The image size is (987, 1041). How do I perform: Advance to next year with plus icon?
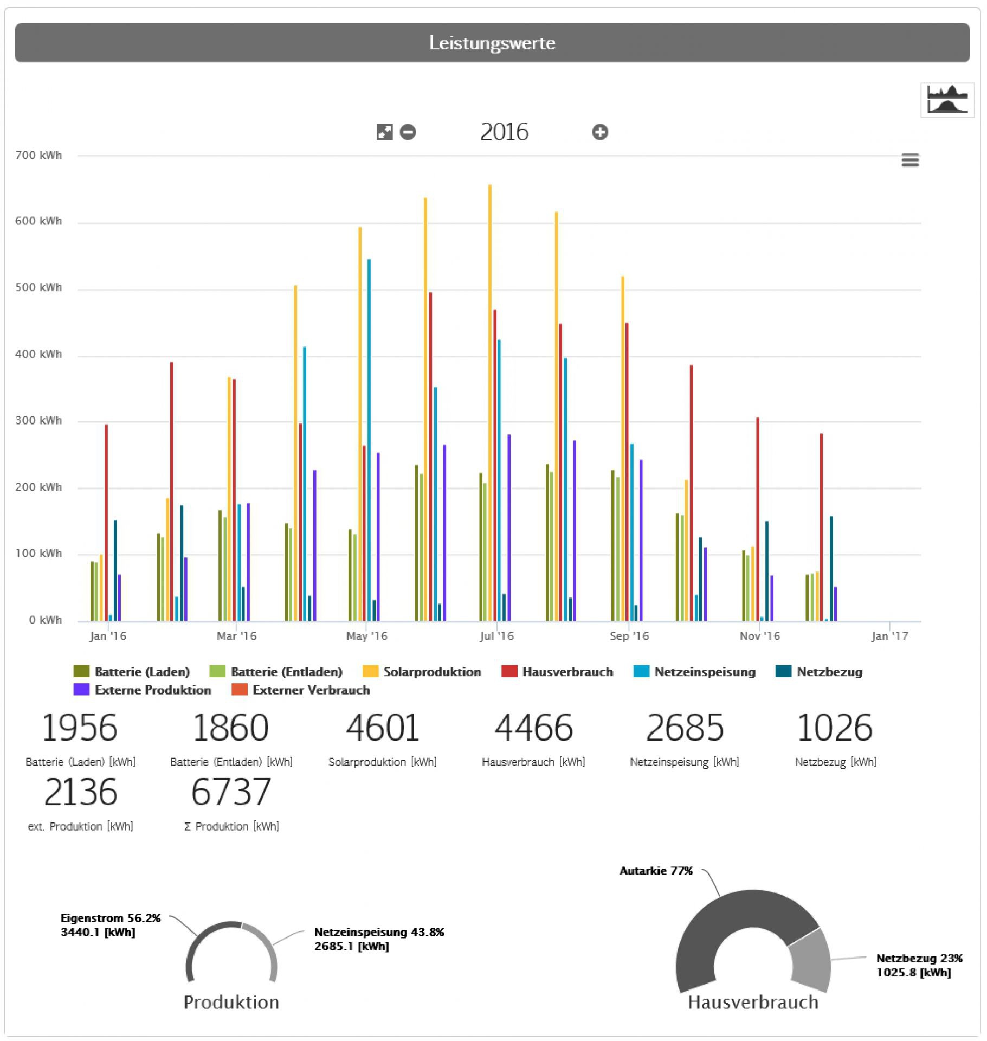(599, 132)
